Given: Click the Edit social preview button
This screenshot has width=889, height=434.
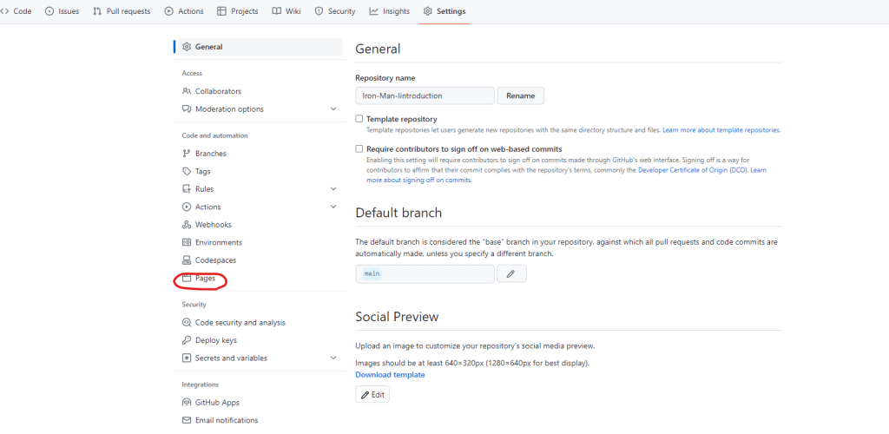Looking at the screenshot, I should pyautogui.click(x=372, y=394).
